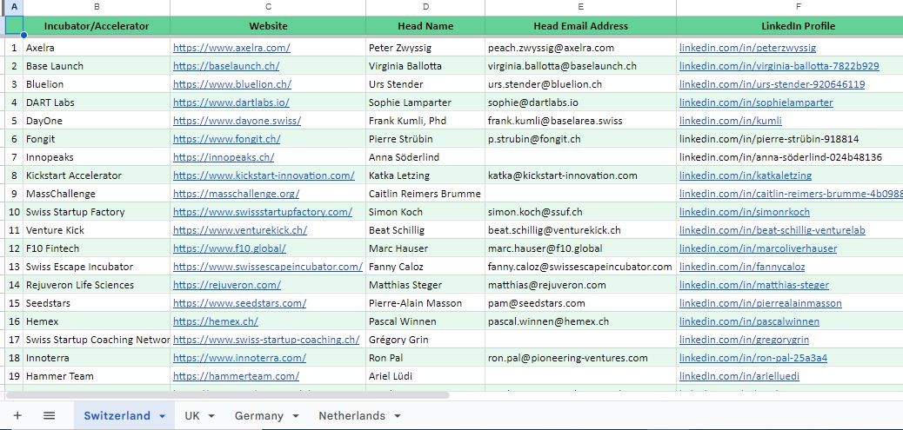Select the Kickstart Accelerator name cell
Image resolution: width=903 pixels, height=430 pixels.
tap(97, 175)
